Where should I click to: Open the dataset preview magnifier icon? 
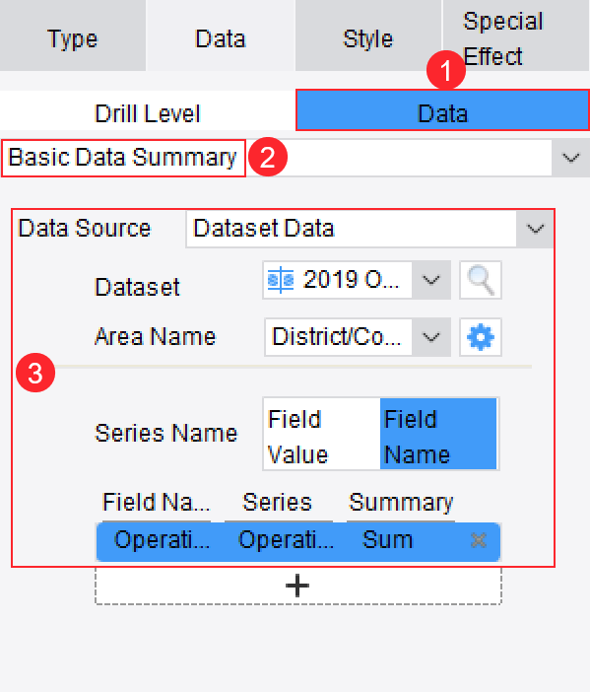(x=481, y=280)
